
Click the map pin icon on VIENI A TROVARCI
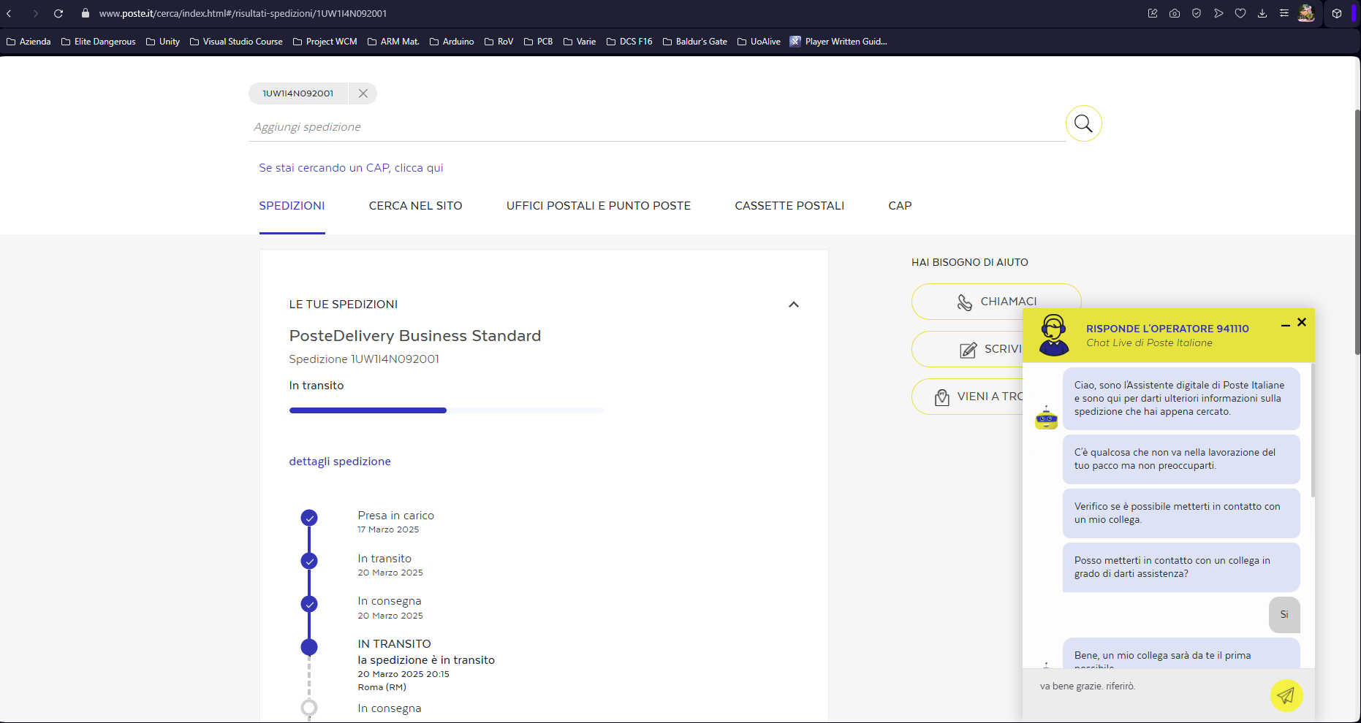pyautogui.click(x=942, y=397)
